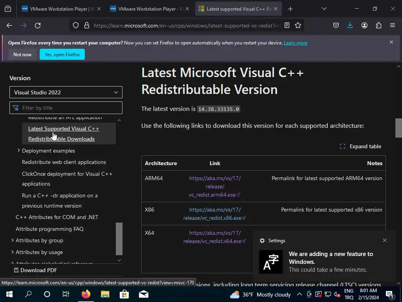Image resolution: width=402 pixels, height=302 pixels.
Task: Open Firefox View icon in tab bar
Action: 8,9
